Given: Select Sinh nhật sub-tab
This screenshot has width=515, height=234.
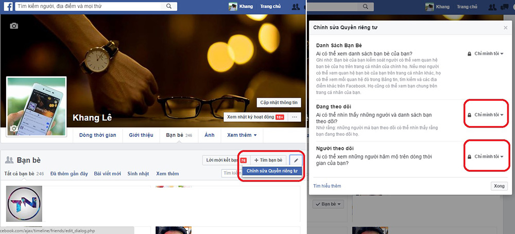Looking at the screenshot, I should tap(138, 174).
